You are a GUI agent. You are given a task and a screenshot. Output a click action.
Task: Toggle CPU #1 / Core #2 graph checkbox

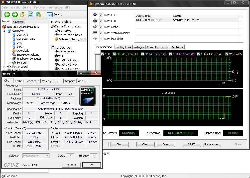[x=142, y=54]
